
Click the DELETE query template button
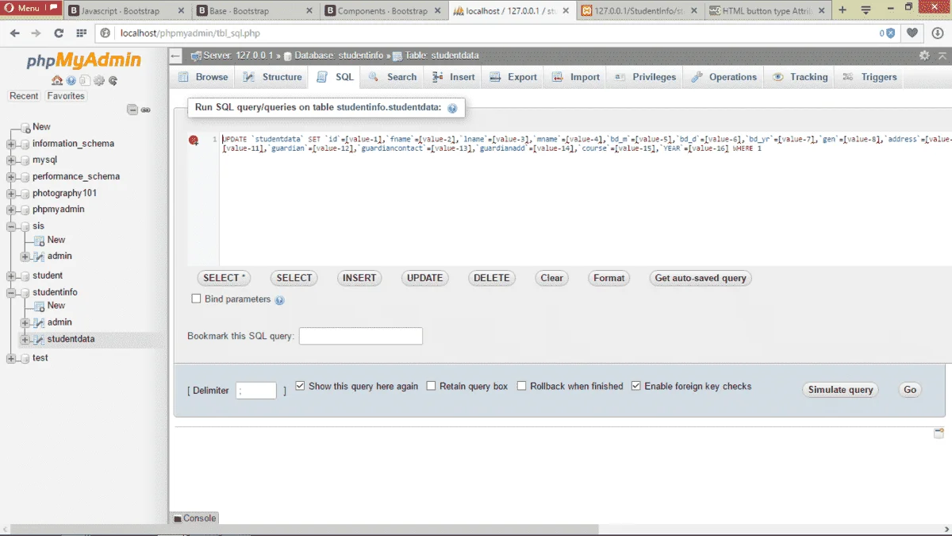point(491,278)
